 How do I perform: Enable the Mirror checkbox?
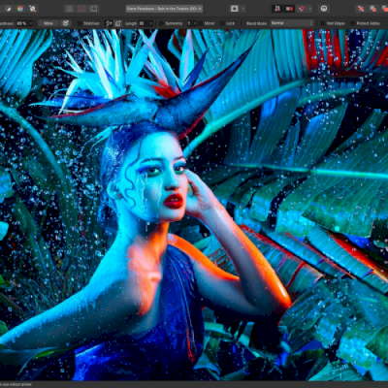click(x=201, y=23)
